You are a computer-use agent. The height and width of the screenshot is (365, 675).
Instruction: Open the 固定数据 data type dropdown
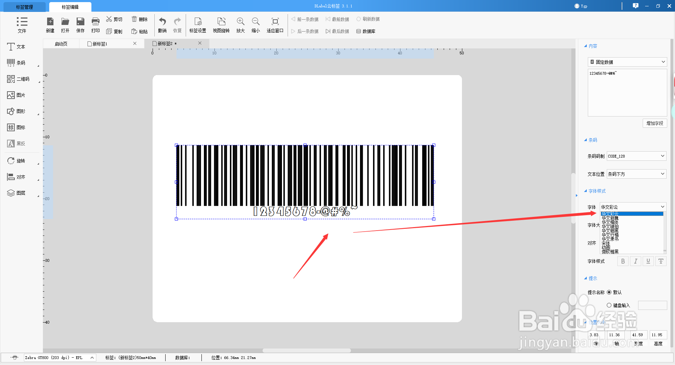coord(627,62)
